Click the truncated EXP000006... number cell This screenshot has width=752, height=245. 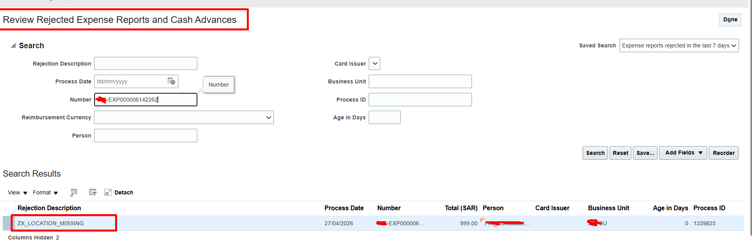pyautogui.click(x=401, y=223)
